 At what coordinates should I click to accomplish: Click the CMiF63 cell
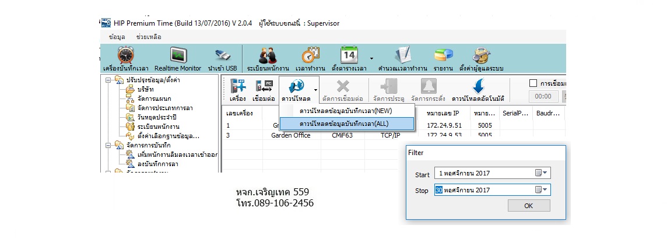(x=342, y=135)
